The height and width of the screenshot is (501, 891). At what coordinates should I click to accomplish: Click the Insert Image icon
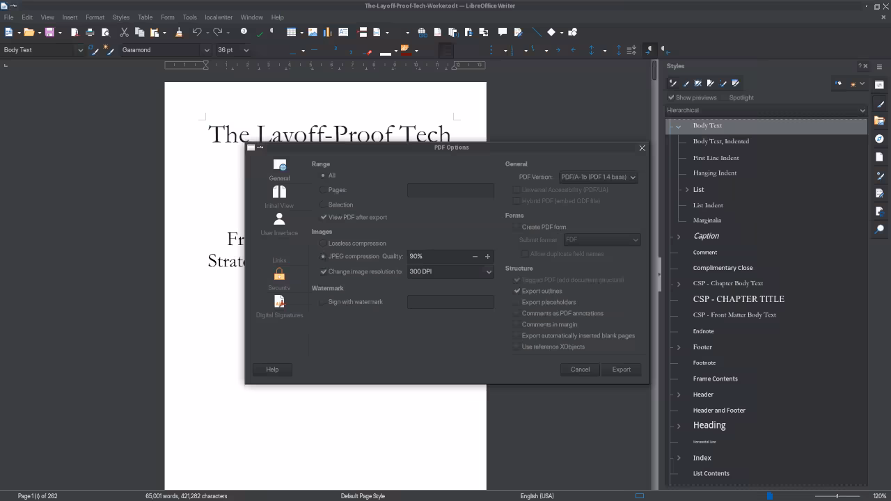(x=313, y=32)
